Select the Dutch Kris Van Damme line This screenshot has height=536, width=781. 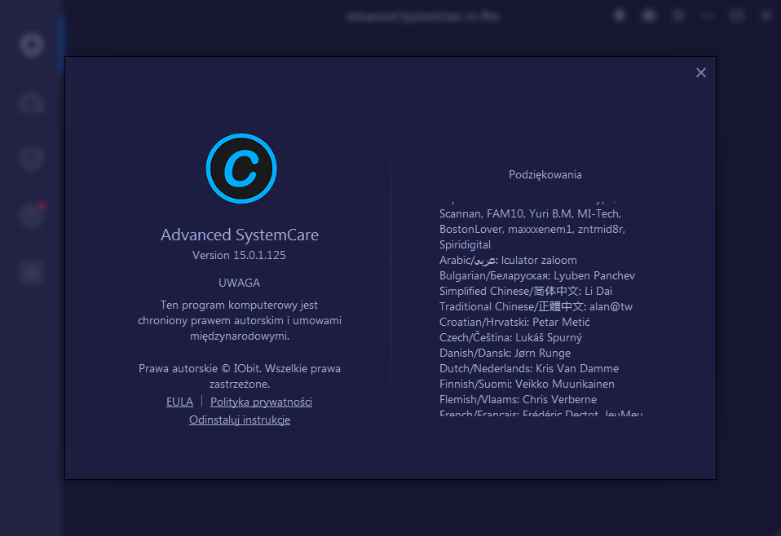(529, 368)
